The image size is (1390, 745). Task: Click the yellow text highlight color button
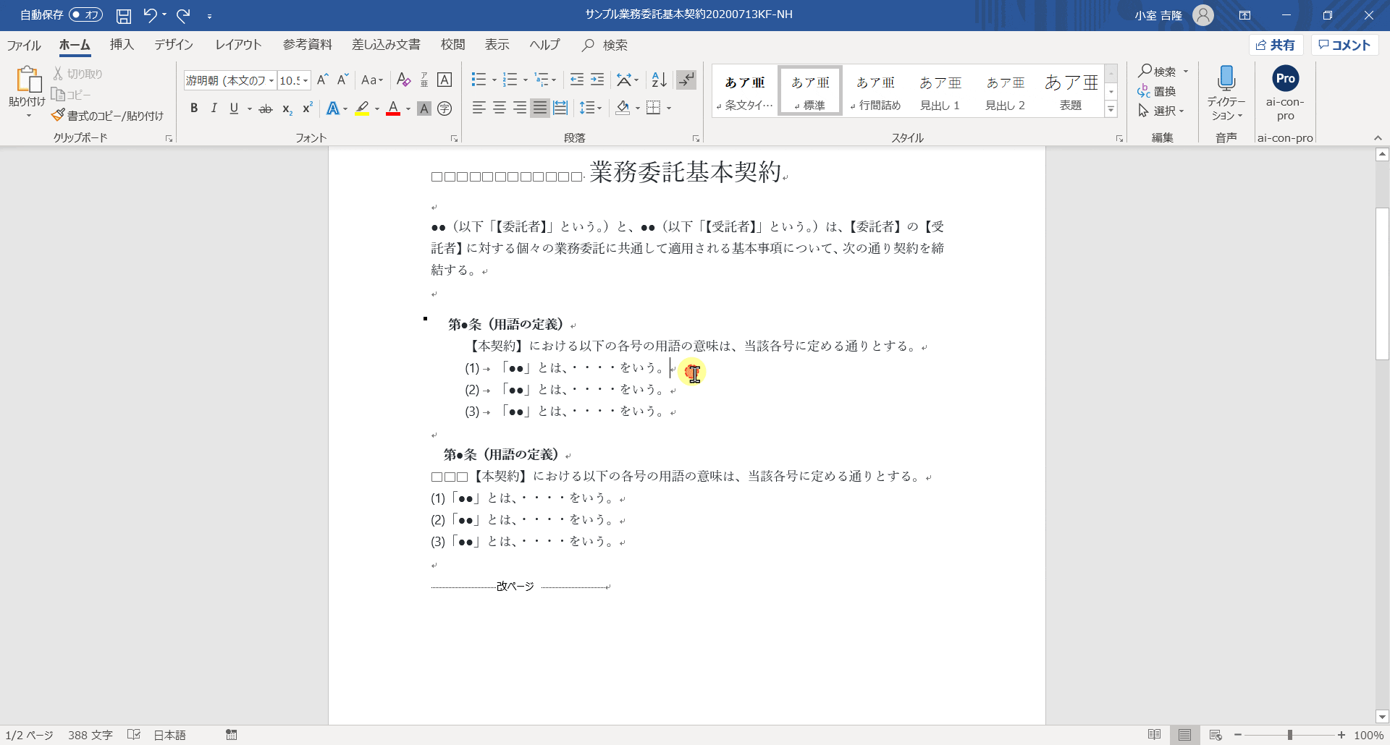point(362,108)
